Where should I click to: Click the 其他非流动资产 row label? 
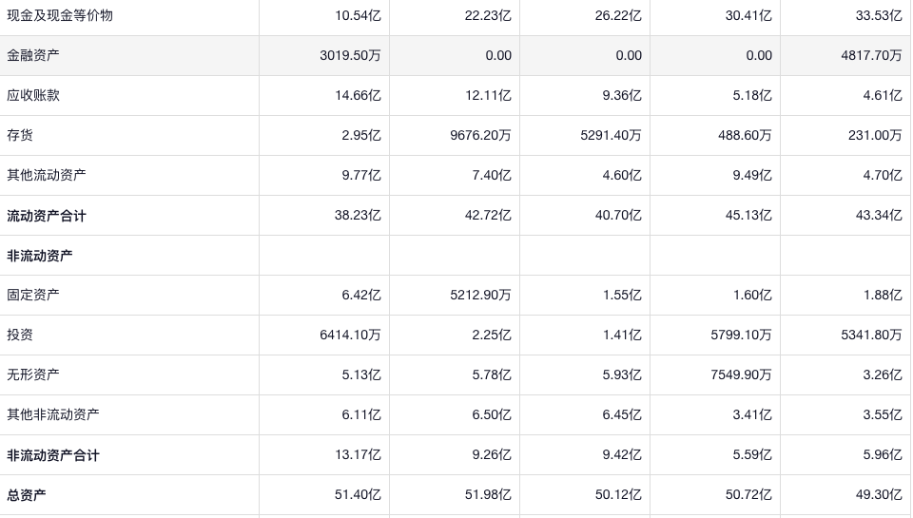(53, 414)
